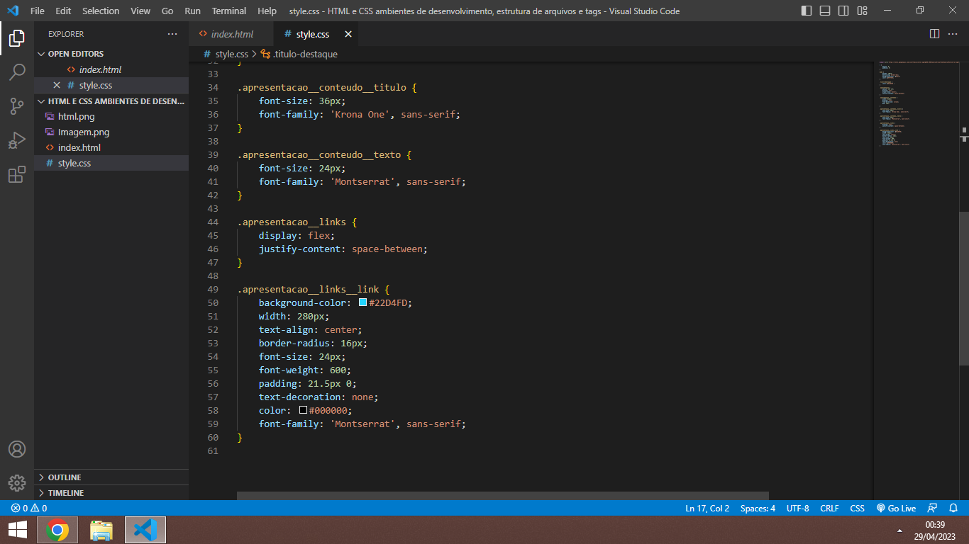Open the Run menu
The image size is (969, 544).
pos(192,11)
